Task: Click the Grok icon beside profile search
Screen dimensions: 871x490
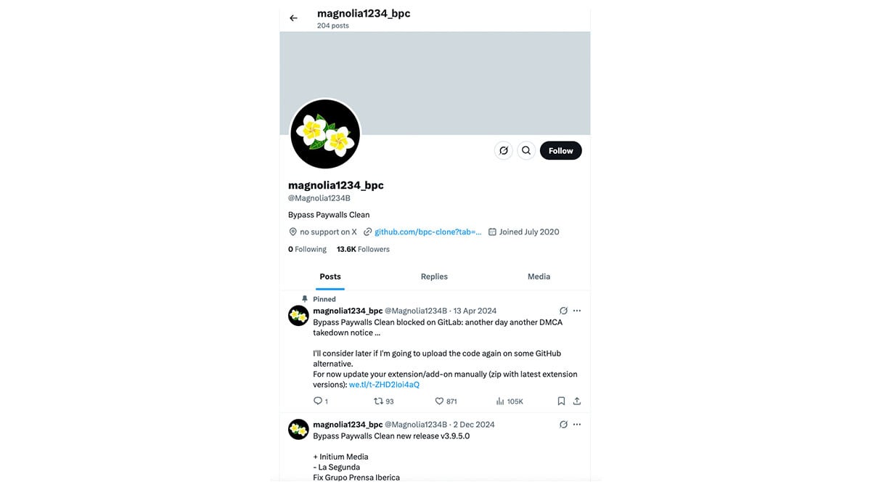Action: coord(503,150)
